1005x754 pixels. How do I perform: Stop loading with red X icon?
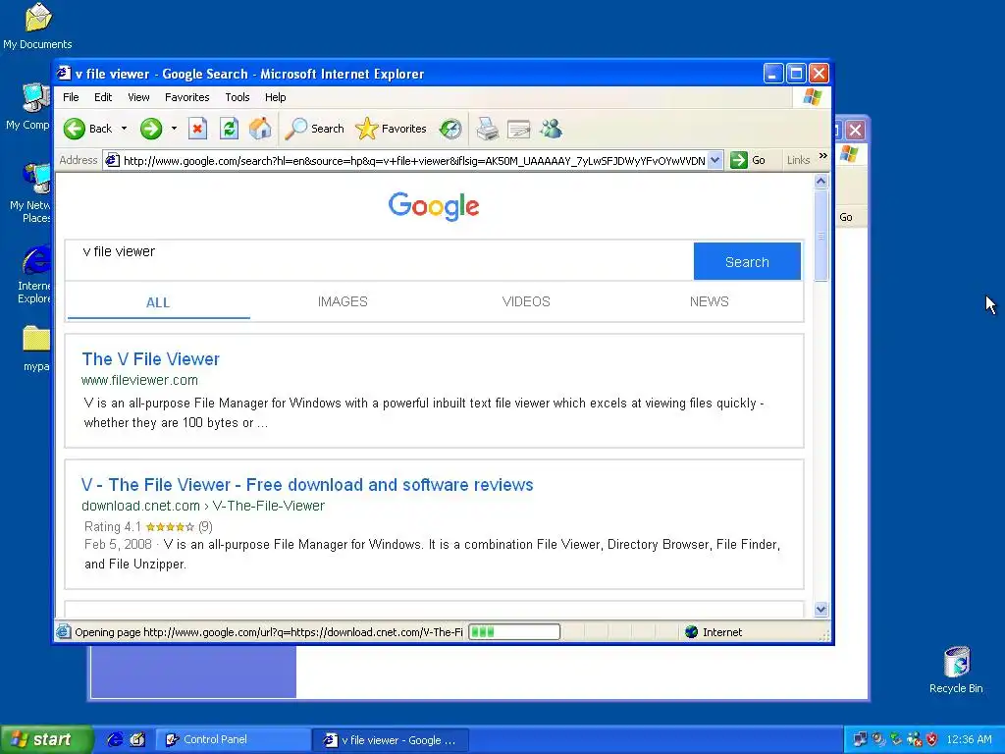(x=197, y=129)
